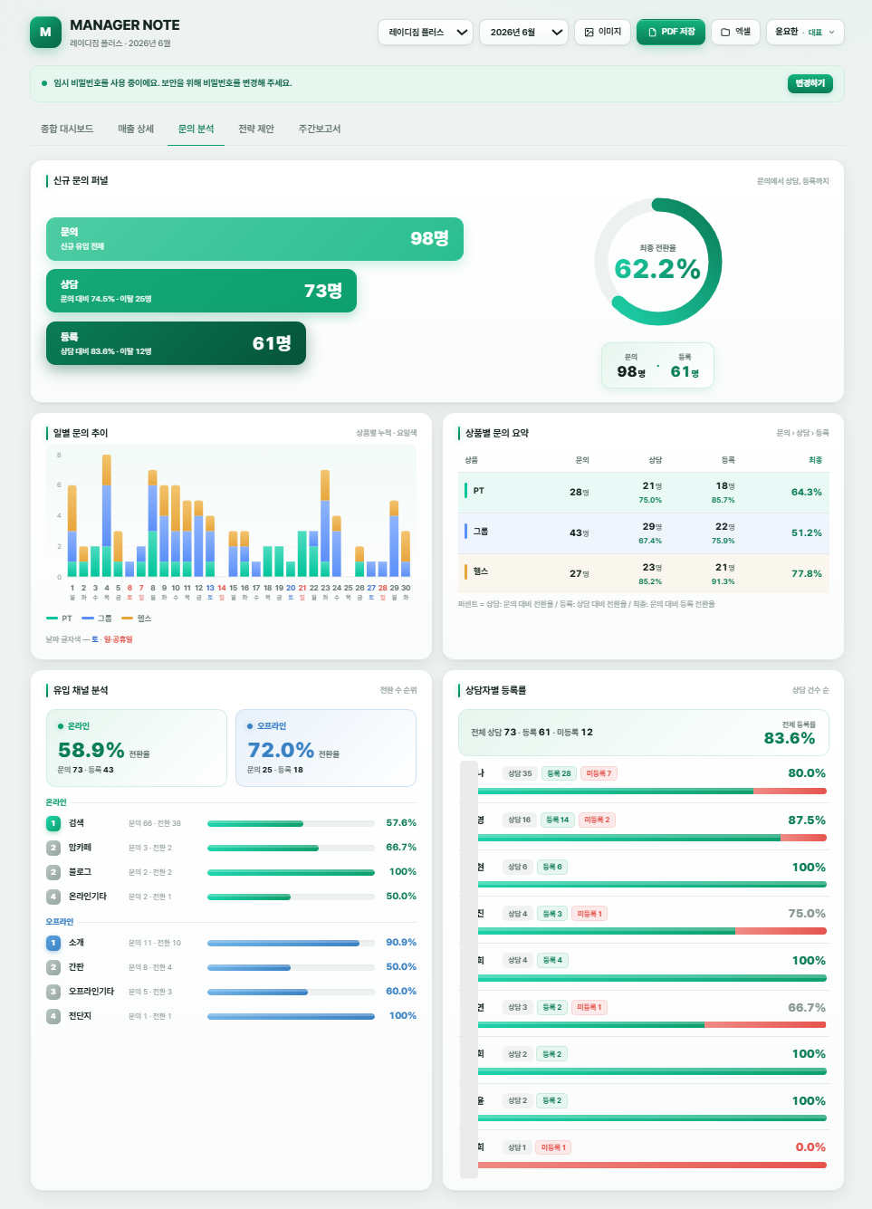Viewport: 872px width, 1209px height.
Task: Click the picture icon on 이미지 export
Action: pyautogui.click(x=589, y=33)
